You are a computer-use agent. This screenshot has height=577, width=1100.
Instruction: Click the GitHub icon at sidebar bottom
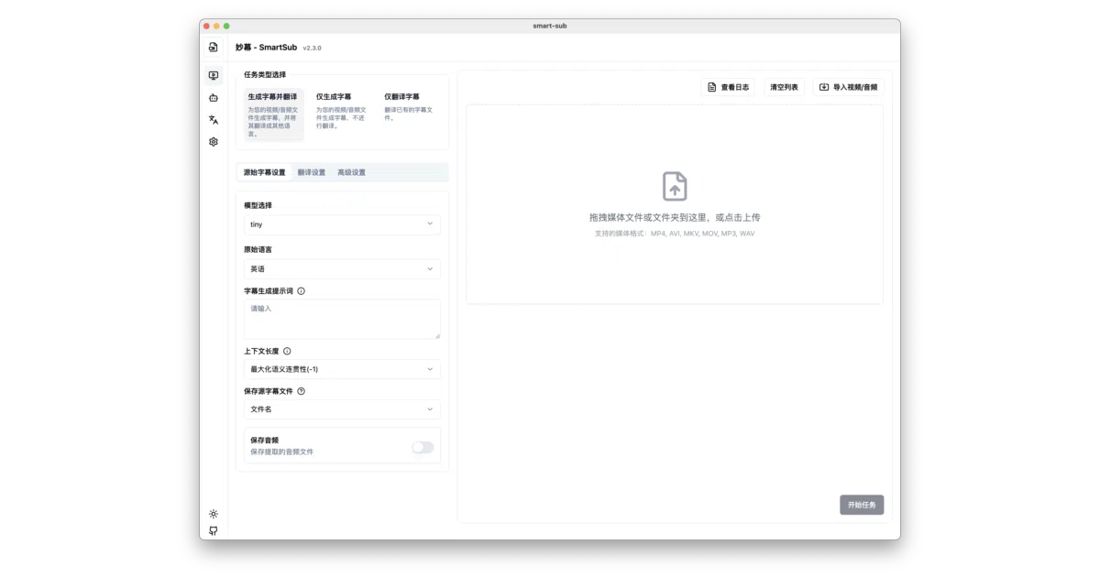(x=214, y=530)
